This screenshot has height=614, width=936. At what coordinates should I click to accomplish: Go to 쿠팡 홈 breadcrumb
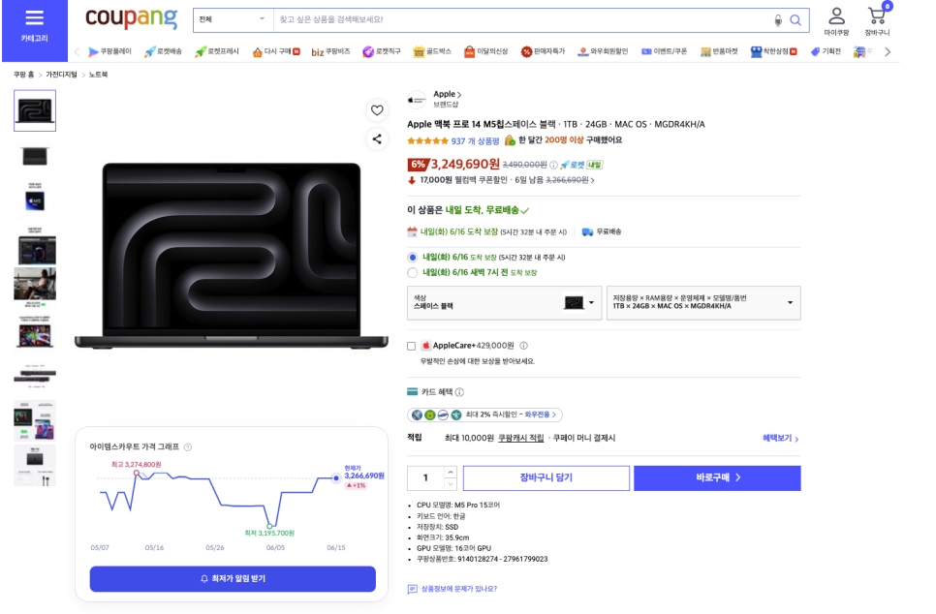click(23, 75)
